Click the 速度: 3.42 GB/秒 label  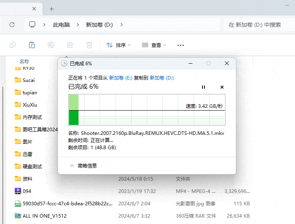click(x=204, y=106)
